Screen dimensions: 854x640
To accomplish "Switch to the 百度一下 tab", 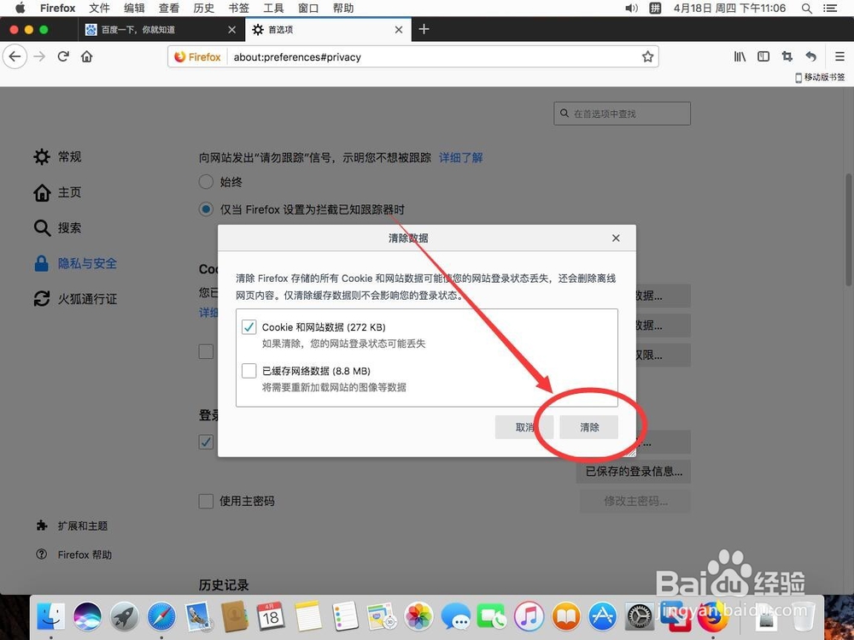I will [156, 29].
